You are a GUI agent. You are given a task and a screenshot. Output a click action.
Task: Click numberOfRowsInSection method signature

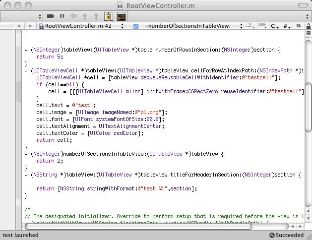tap(153, 50)
